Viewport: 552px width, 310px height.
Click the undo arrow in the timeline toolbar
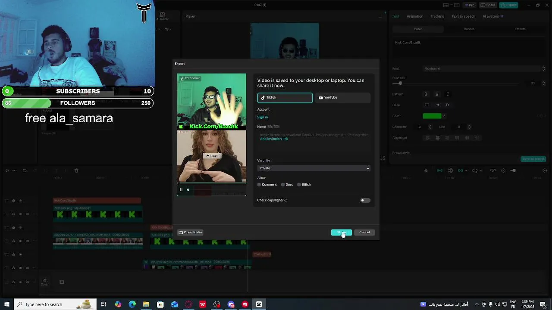click(x=25, y=170)
